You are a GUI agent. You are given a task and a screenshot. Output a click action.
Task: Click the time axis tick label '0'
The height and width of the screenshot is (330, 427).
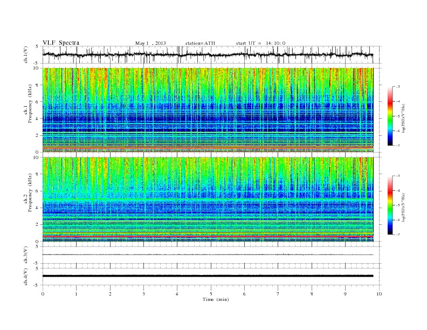pyautogui.click(x=43, y=294)
